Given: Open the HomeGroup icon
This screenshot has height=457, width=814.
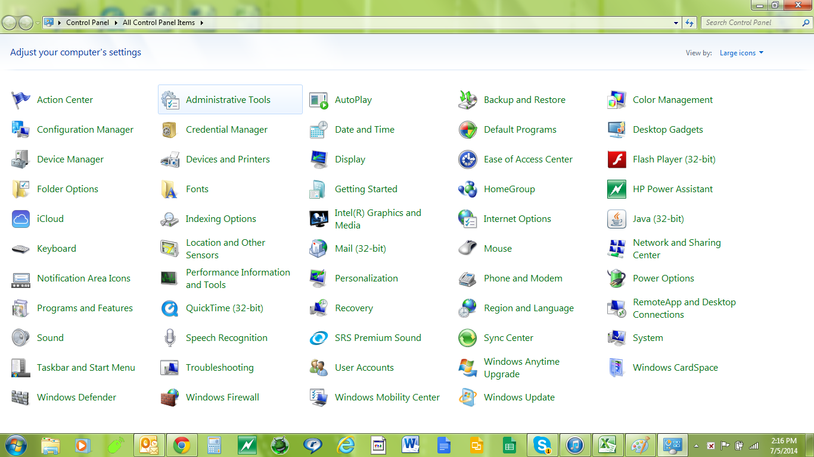Looking at the screenshot, I should point(468,189).
